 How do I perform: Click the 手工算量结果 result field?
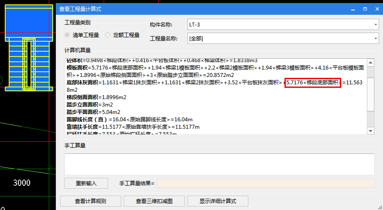pos(265,183)
